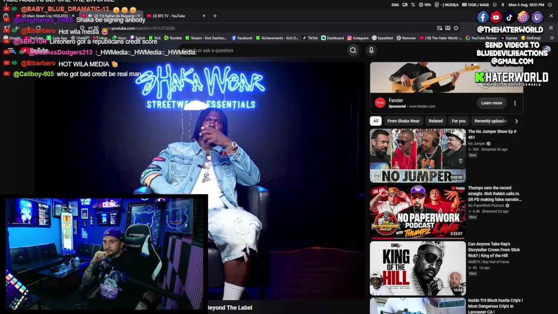Click the No Paperwork Podcast Live thumbnail
This screenshot has height=314, width=558.
418,212
